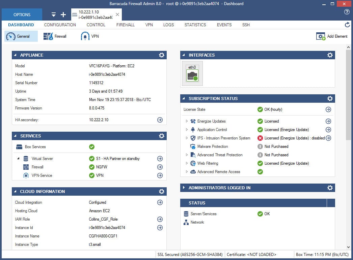The width and height of the screenshot is (353, 260).
Task: Click the SSL Secured status bar entry
Action: (x=190, y=255)
